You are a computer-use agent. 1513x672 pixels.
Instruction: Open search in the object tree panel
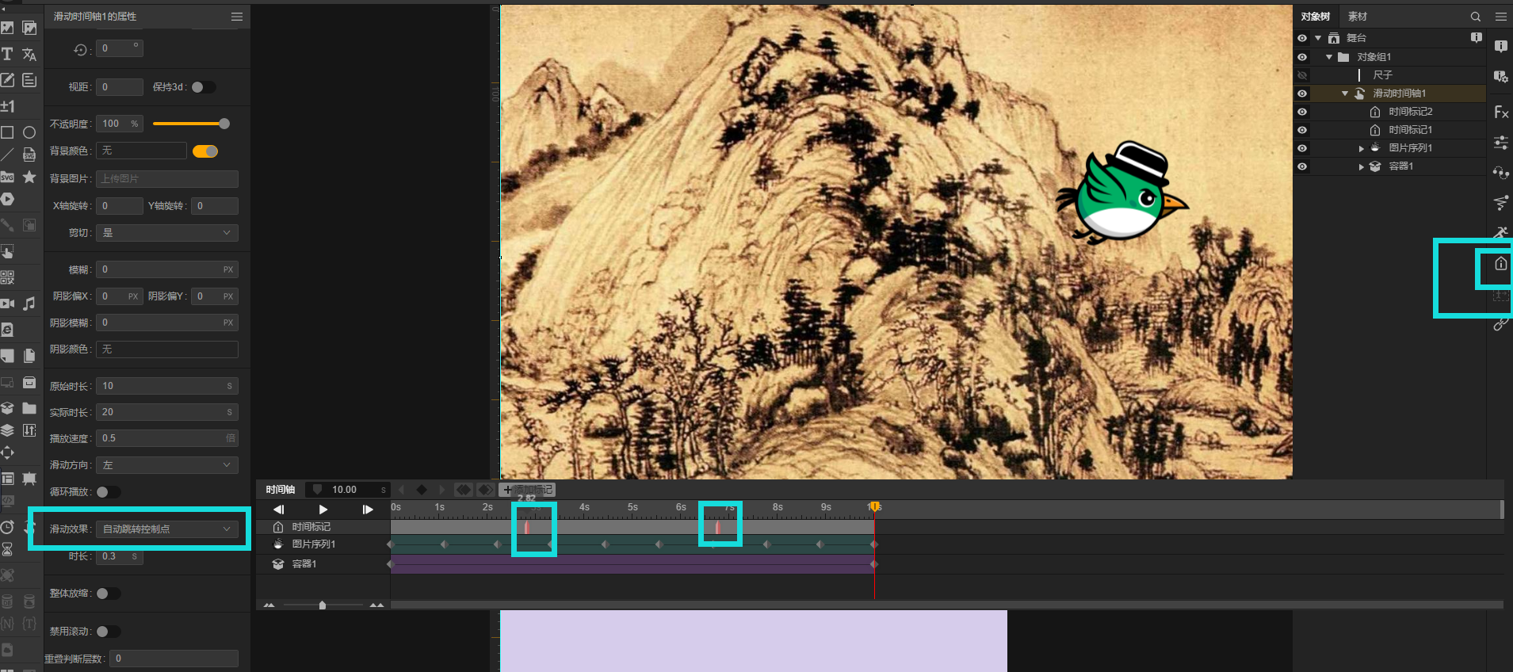(x=1475, y=17)
